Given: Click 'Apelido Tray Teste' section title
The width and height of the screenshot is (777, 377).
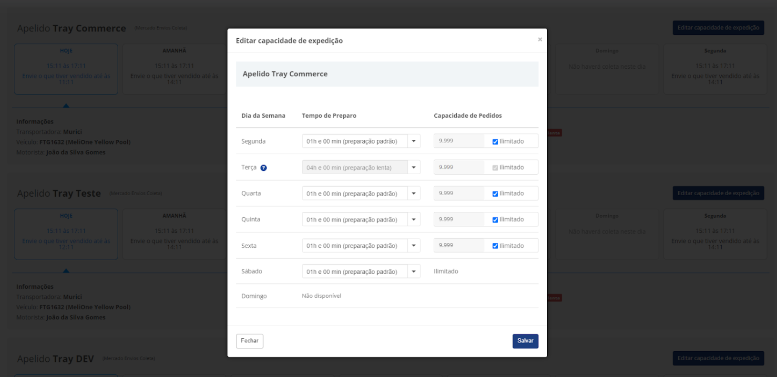Looking at the screenshot, I should [59, 193].
